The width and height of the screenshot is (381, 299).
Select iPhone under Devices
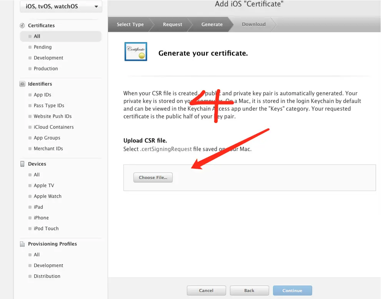tap(41, 218)
